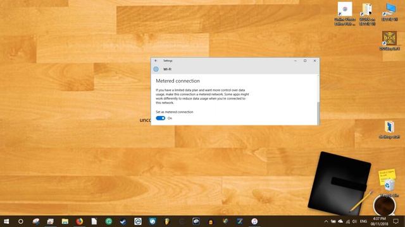Click the 'Metered connection' heading

(178, 81)
